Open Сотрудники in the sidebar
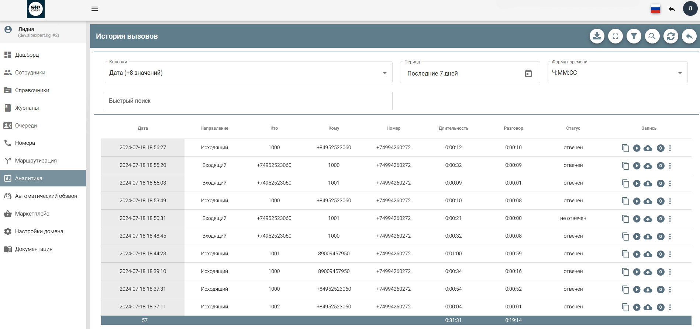 (30, 73)
